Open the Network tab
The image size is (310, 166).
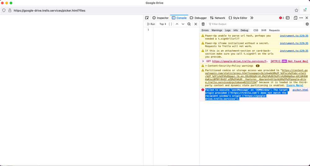pyautogui.click(x=218, y=18)
